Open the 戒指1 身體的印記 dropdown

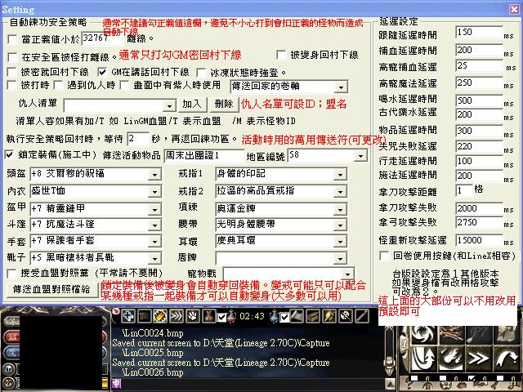click(x=340, y=174)
